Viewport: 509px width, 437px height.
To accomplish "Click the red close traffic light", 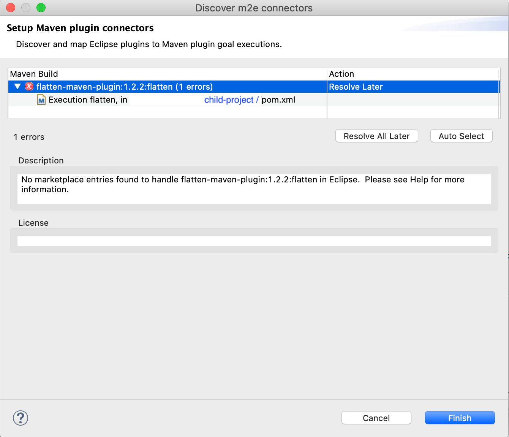I will point(10,8).
